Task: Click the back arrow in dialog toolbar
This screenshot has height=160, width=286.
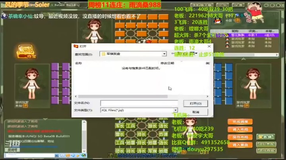Action: click(173, 53)
